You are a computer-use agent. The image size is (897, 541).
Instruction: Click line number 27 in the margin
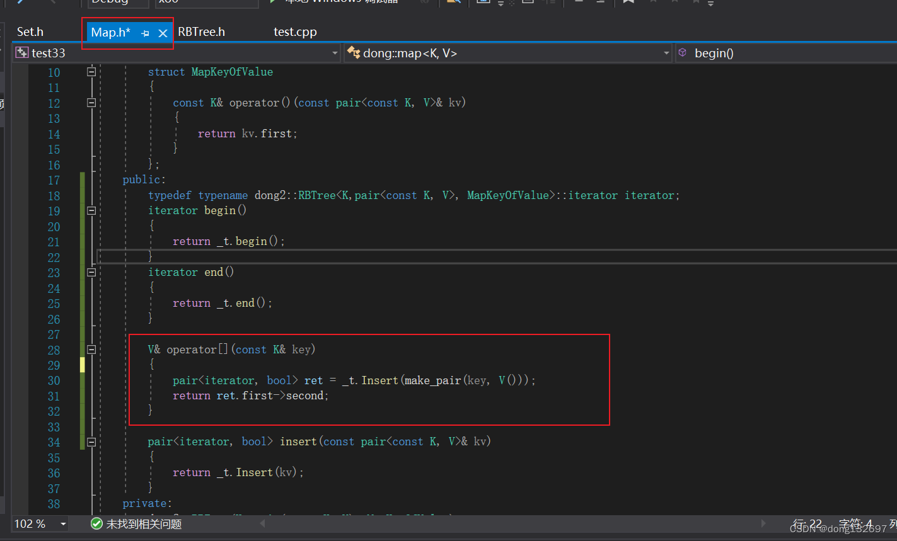click(54, 334)
